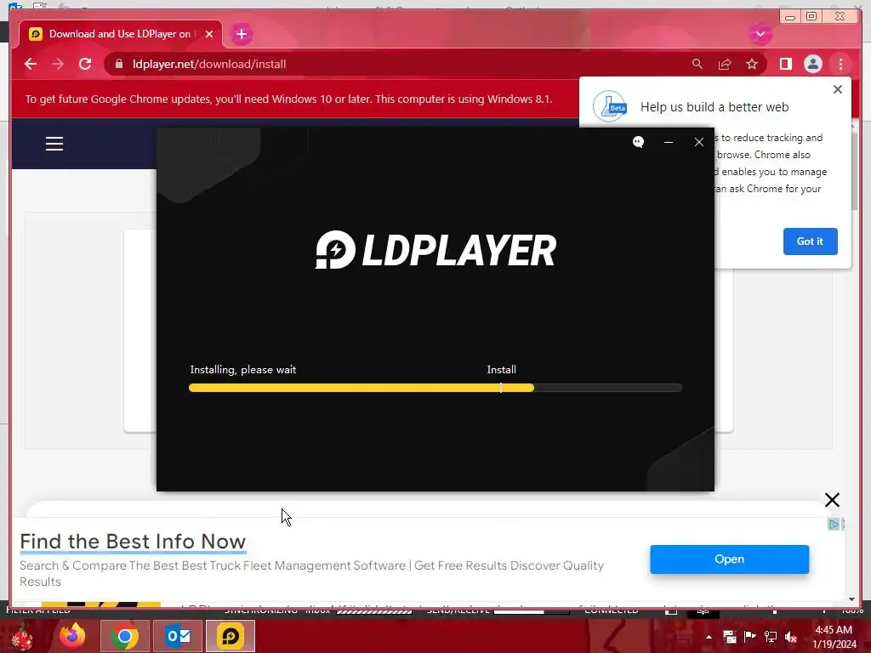The image size is (871, 653).
Task: Click the Open button in ad
Action: (x=729, y=559)
